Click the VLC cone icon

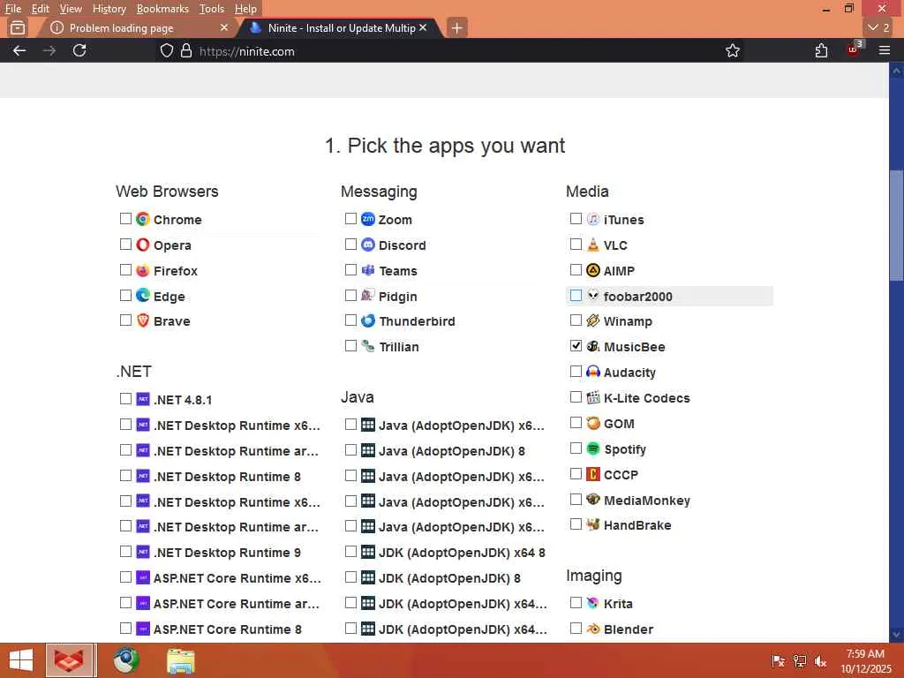[x=592, y=245]
